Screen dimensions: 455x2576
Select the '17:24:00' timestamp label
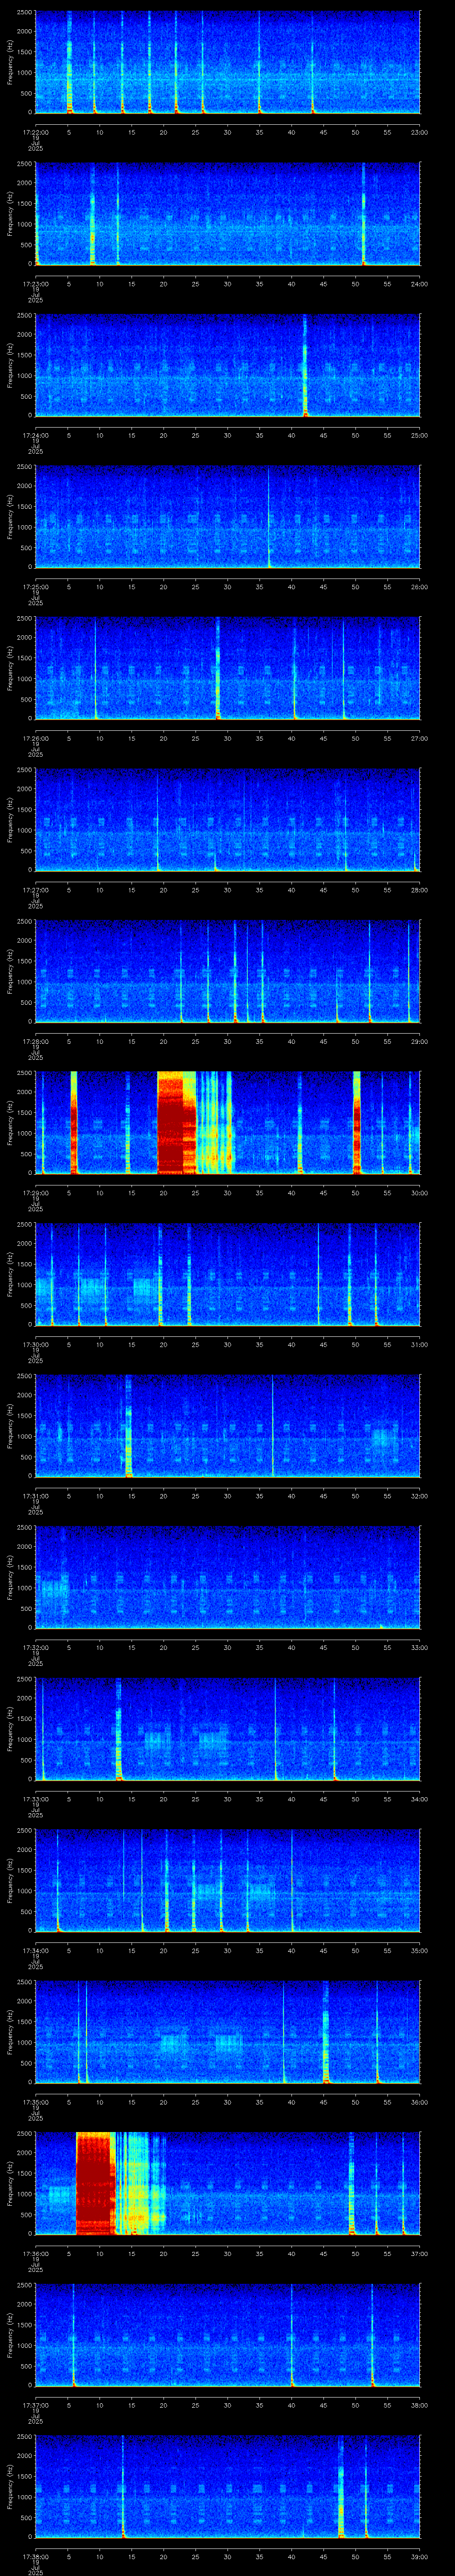pyautogui.click(x=35, y=435)
